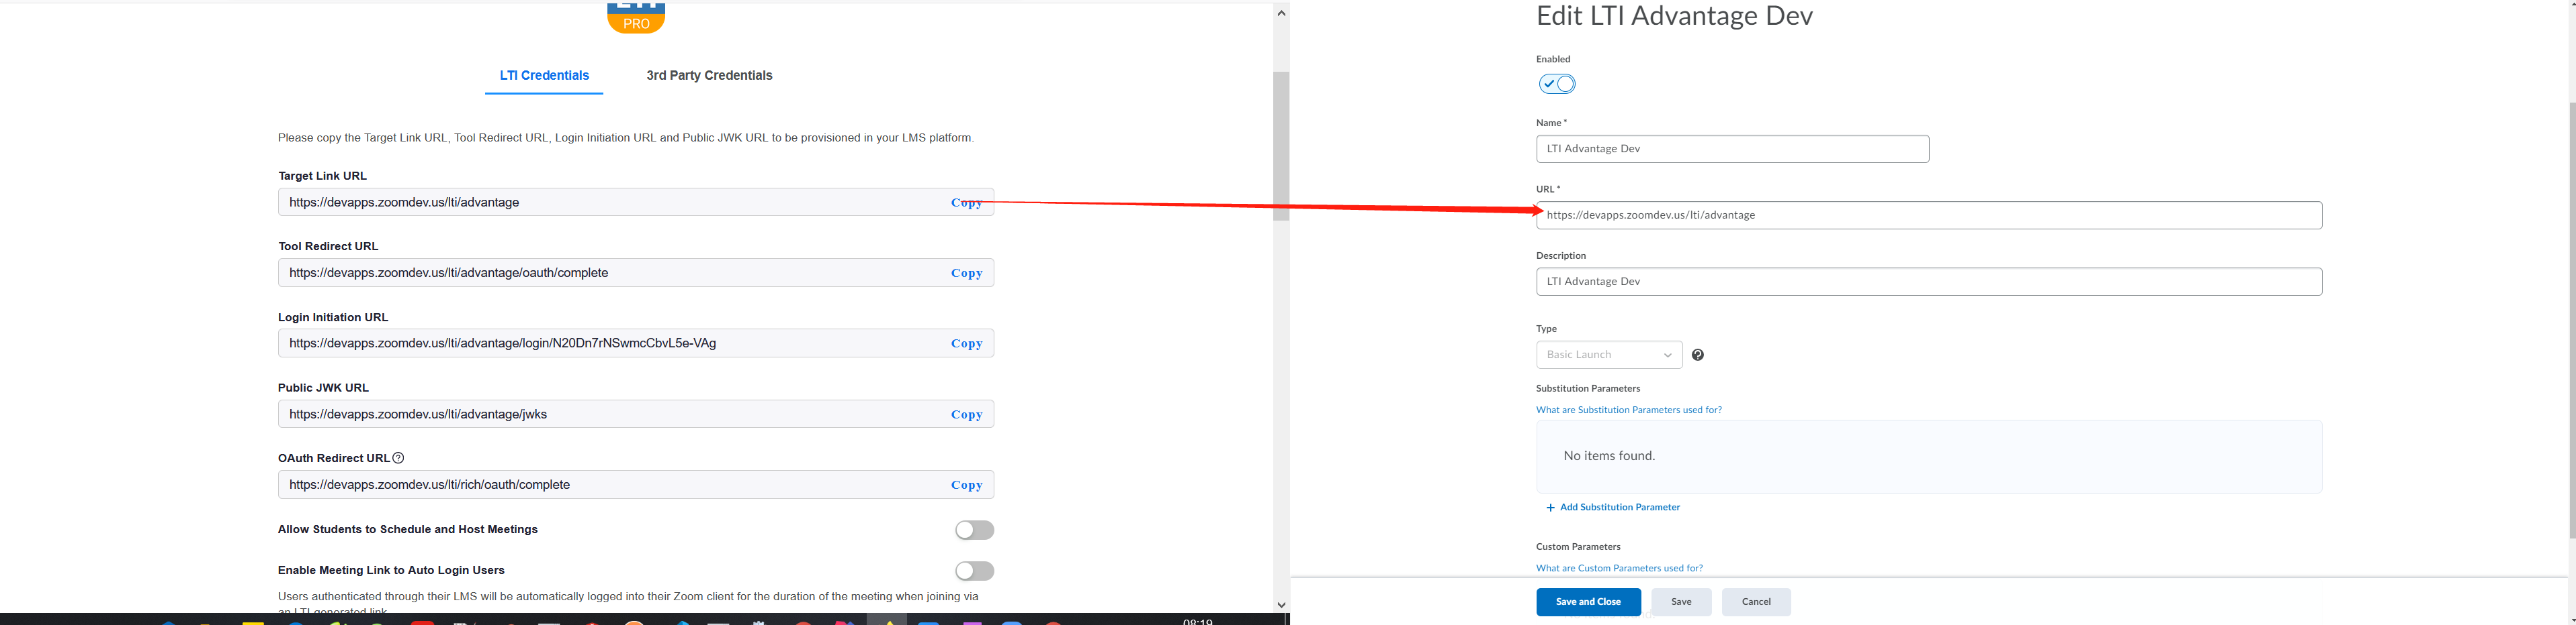The image size is (2576, 625).
Task: Click the 'Edit LTI Advantage Dev' heading
Action: [1674, 16]
